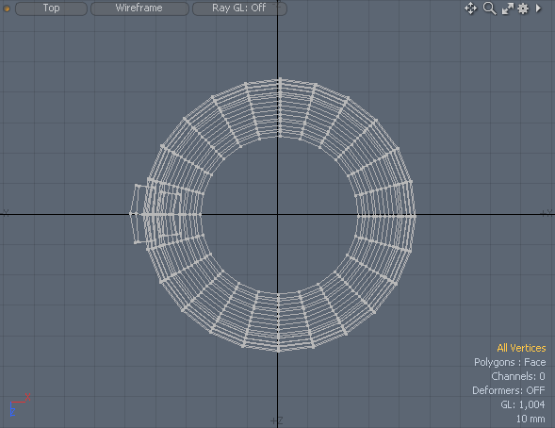This screenshot has height=428, width=555.
Task: Toggle the Ray GL: Off button
Action: (x=239, y=8)
